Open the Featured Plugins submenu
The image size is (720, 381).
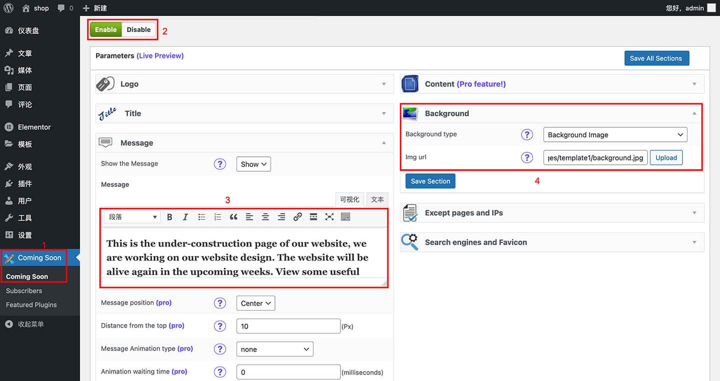31,305
